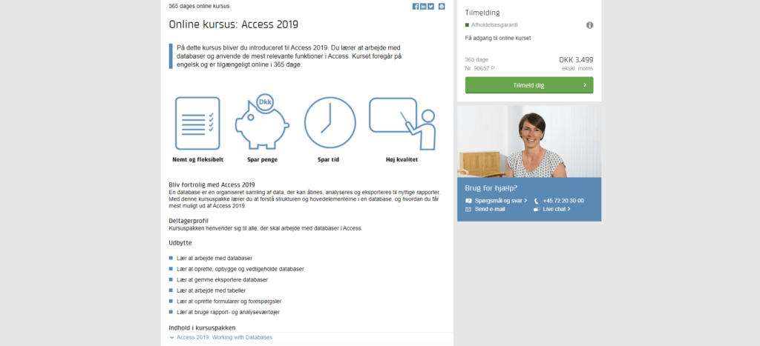Click the Spar penge label
This screenshot has width=760, height=346.
tap(262, 160)
